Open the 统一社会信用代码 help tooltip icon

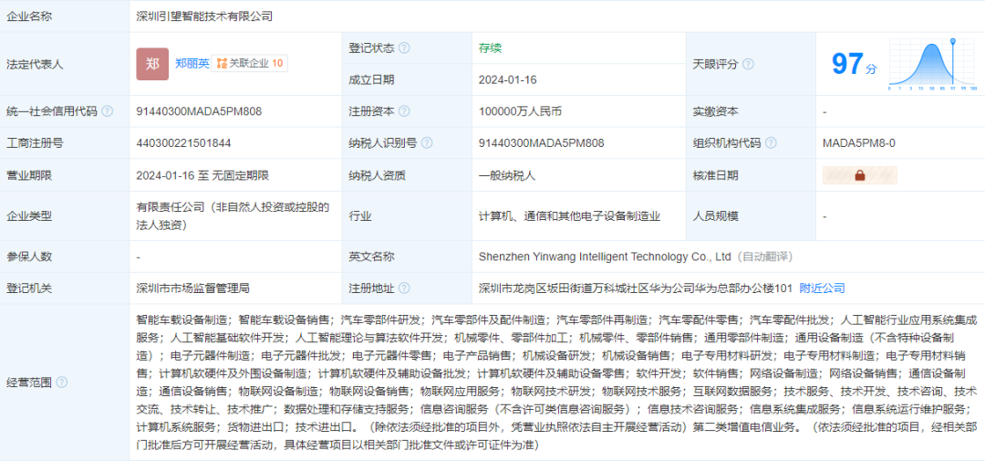107,111
